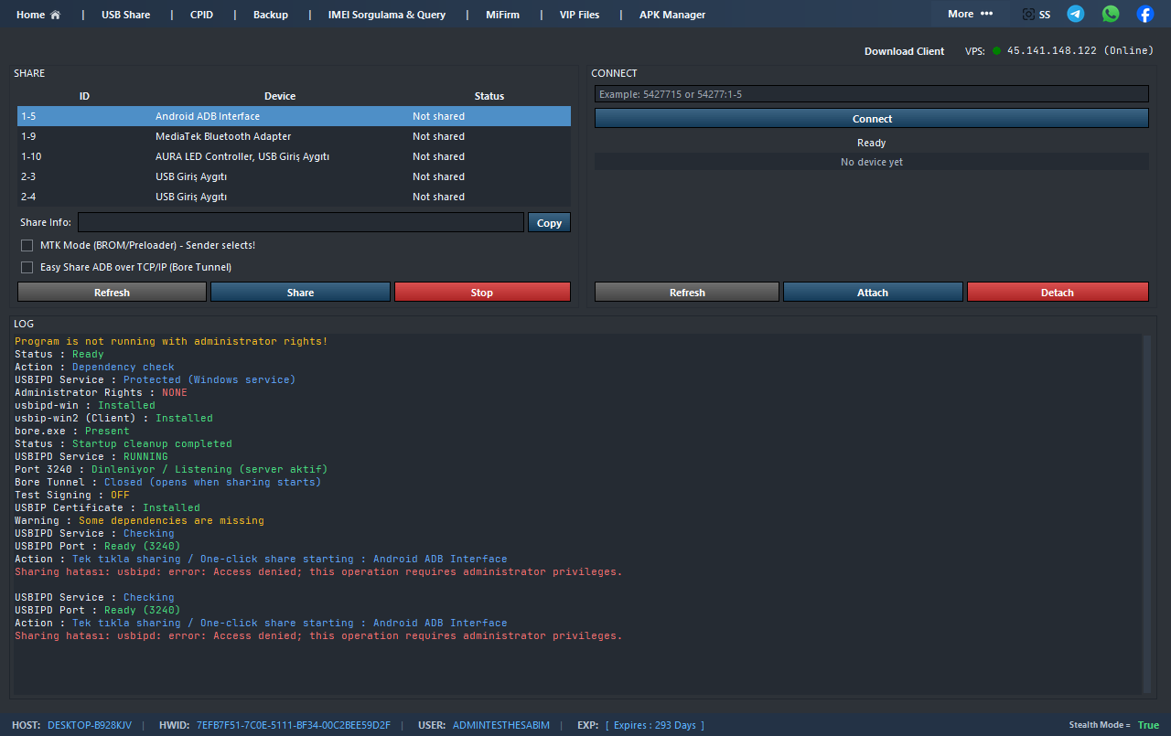
Task: Open the IMEI Sorgulama & Query tab
Action: (386, 15)
